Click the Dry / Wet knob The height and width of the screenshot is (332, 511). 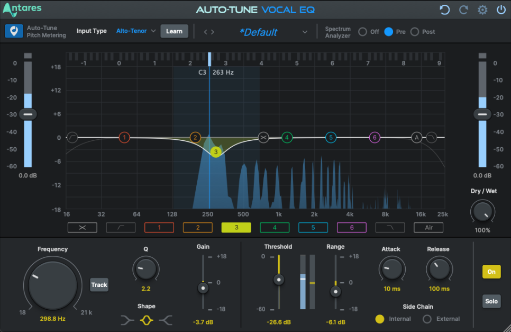coord(482,212)
